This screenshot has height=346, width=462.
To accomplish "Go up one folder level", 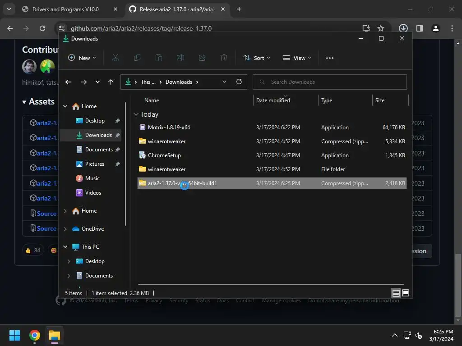I will tap(111, 82).
